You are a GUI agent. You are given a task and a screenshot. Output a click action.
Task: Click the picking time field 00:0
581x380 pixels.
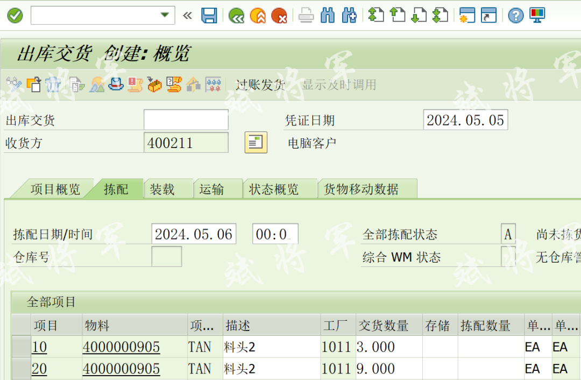(275, 234)
